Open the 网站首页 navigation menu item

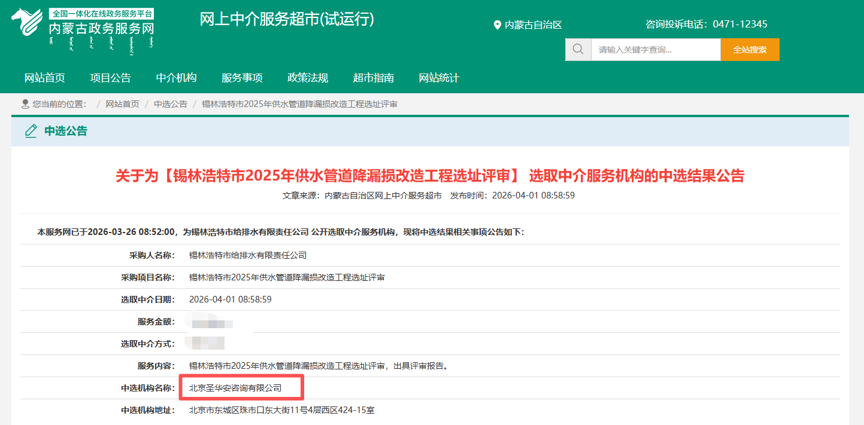point(45,78)
